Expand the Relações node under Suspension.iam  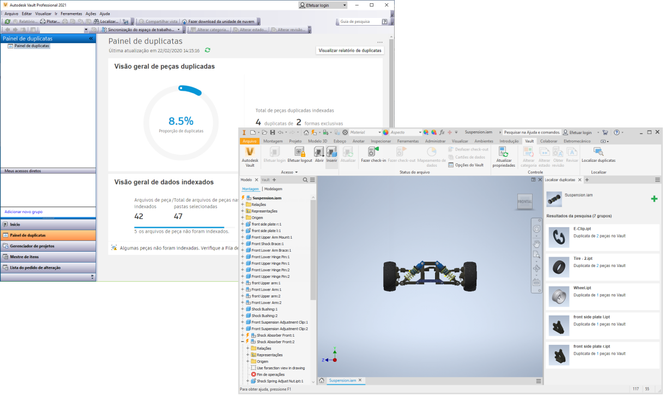coord(243,204)
